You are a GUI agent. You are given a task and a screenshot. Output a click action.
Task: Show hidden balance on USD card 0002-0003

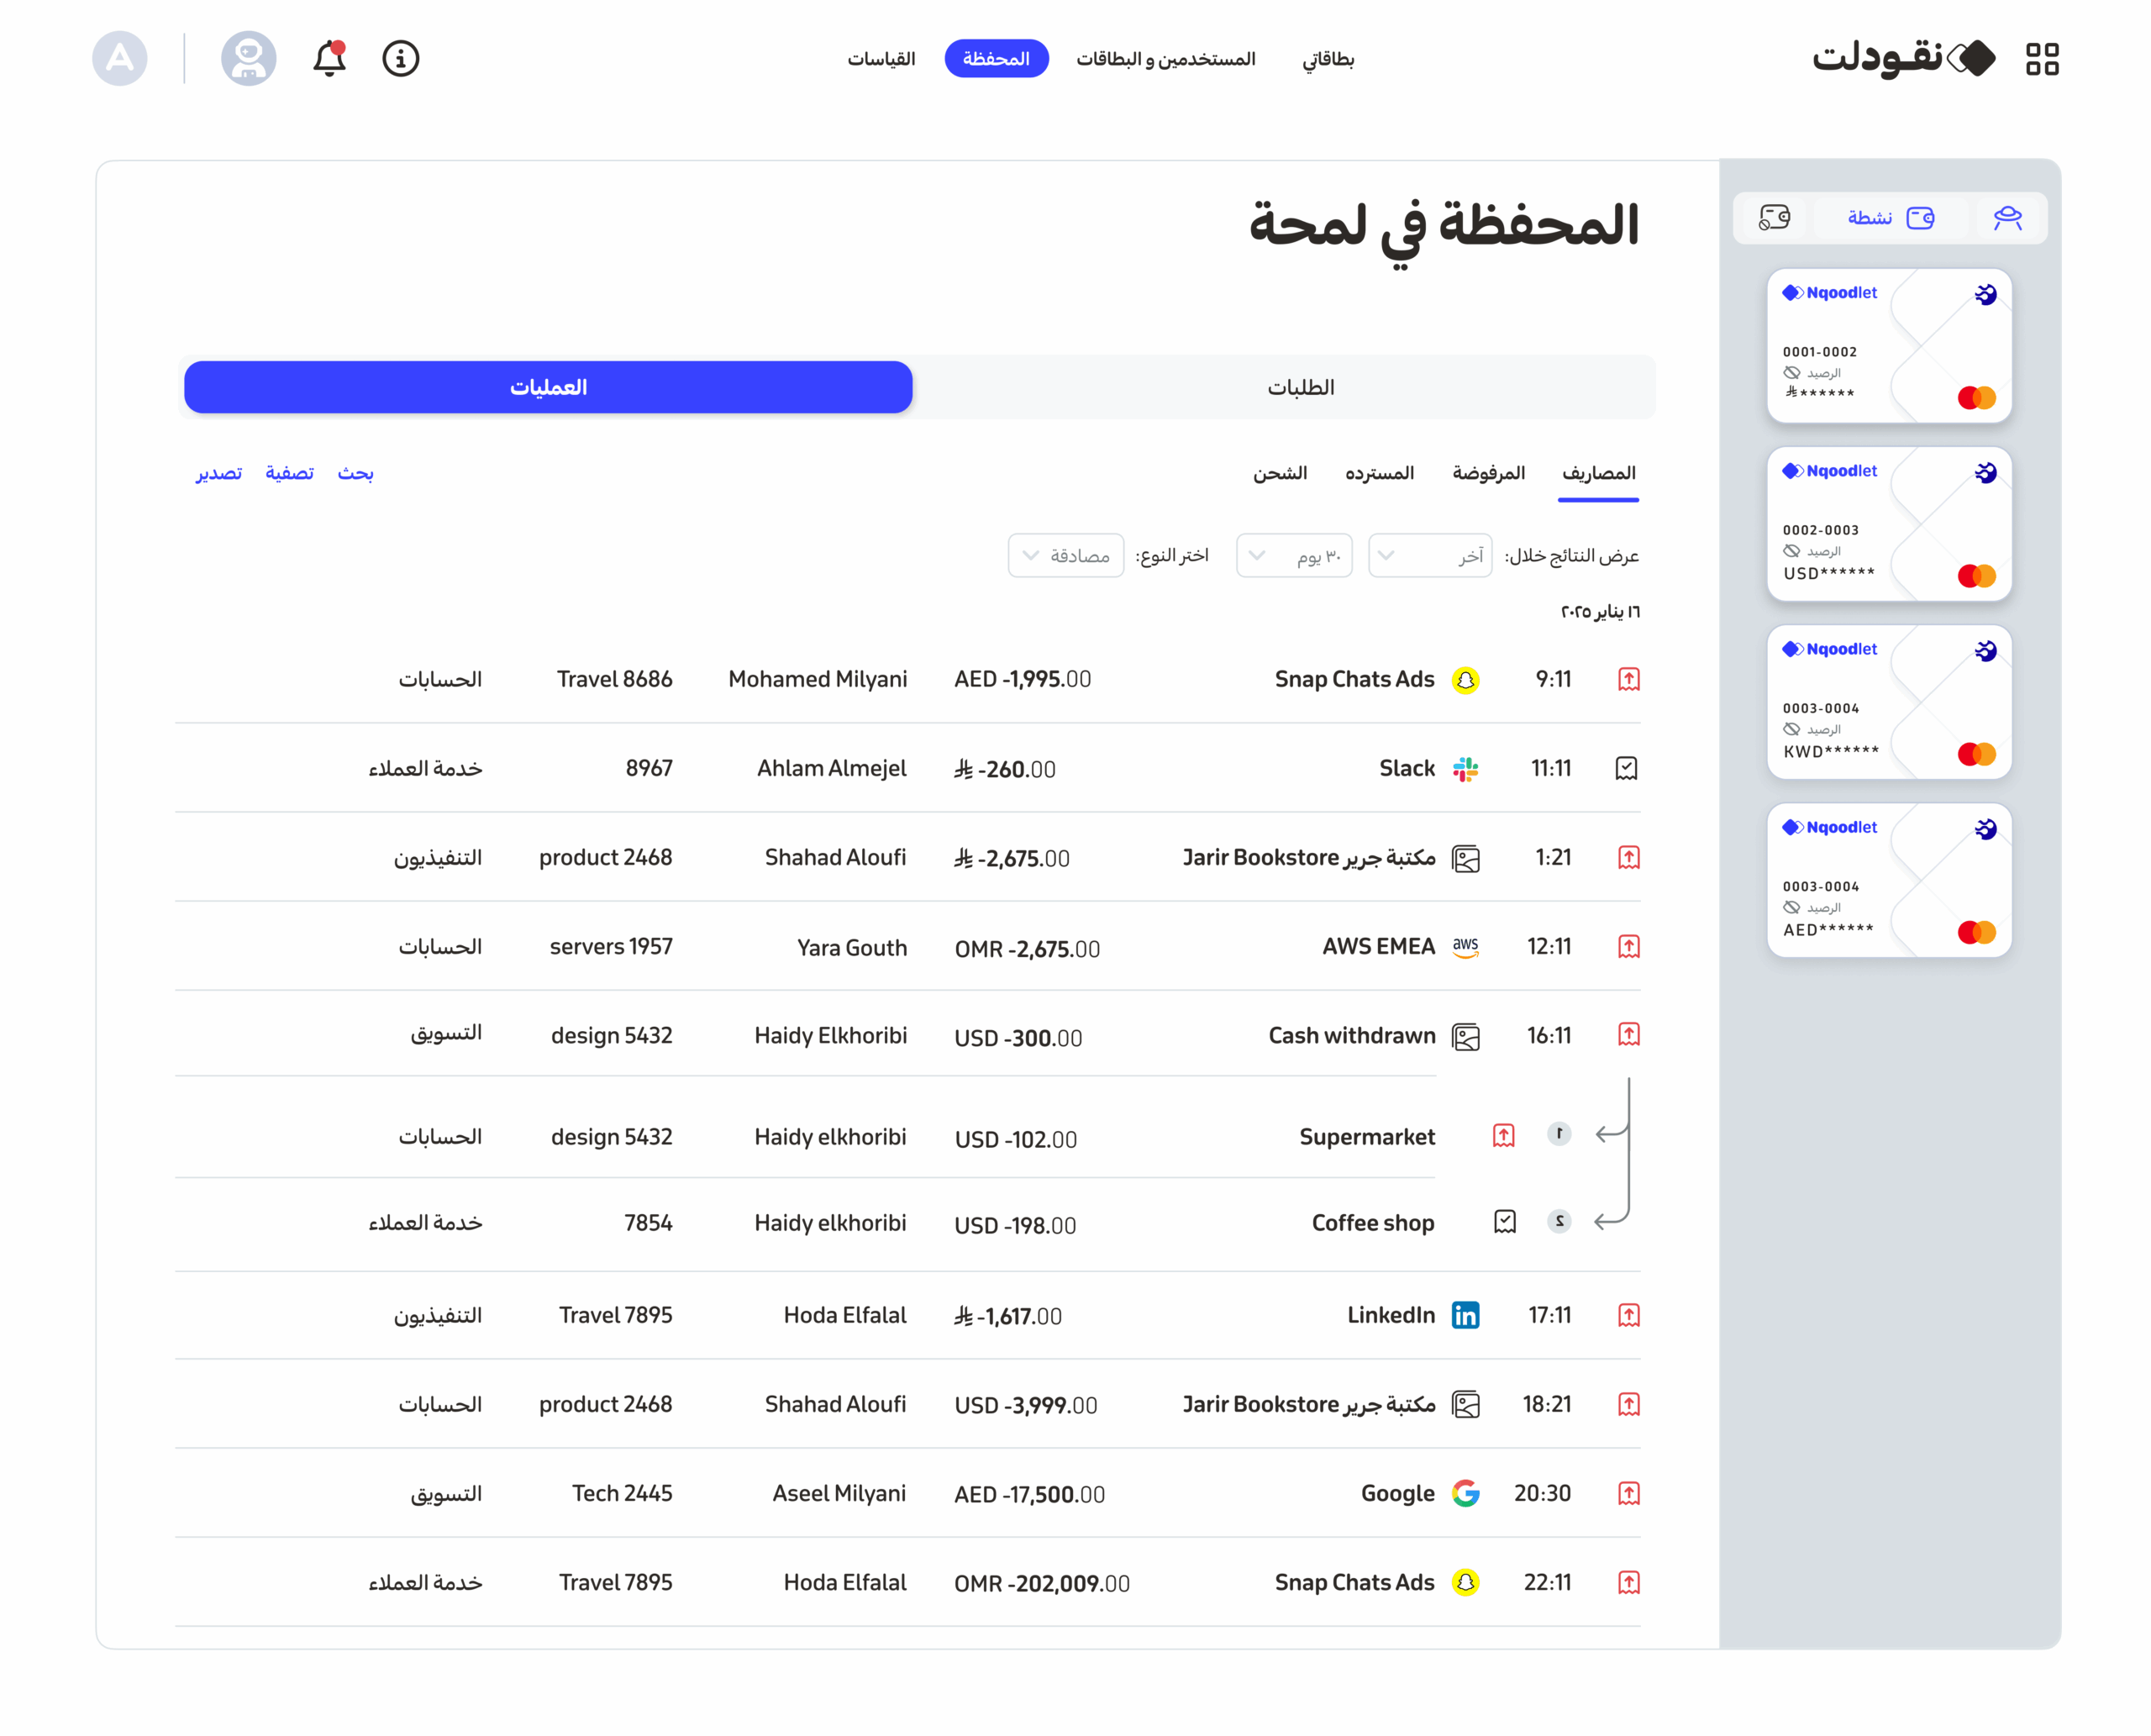coord(1791,551)
